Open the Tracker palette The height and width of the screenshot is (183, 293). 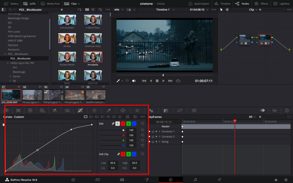click(137, 110)
